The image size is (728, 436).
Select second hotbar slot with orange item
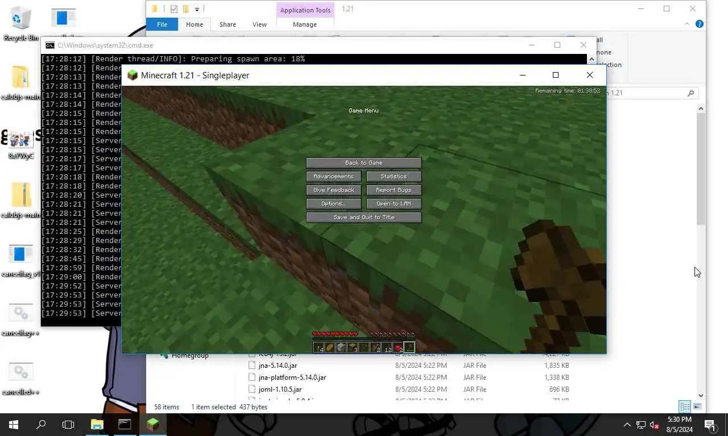click(330, 347)
